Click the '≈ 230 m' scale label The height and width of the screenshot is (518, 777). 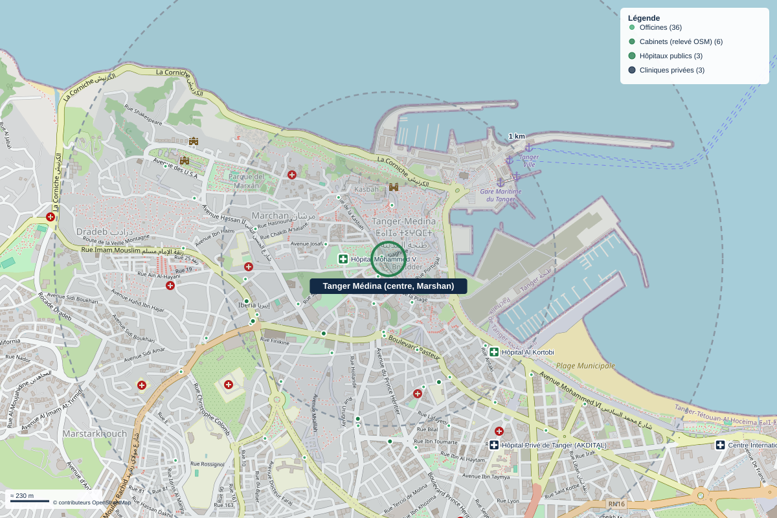click(22, 496)
